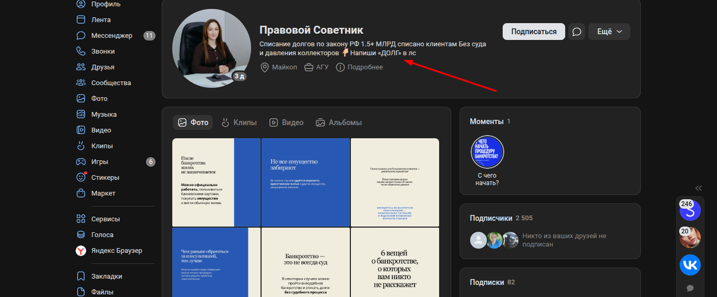Open photo 'После банкротства жизнь не заканчивается'
717x297 pixels.
tap(216, 182)
